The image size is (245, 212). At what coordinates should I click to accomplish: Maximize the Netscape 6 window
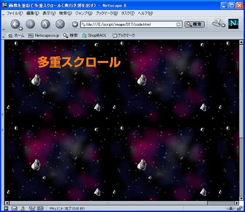(232, 6)
